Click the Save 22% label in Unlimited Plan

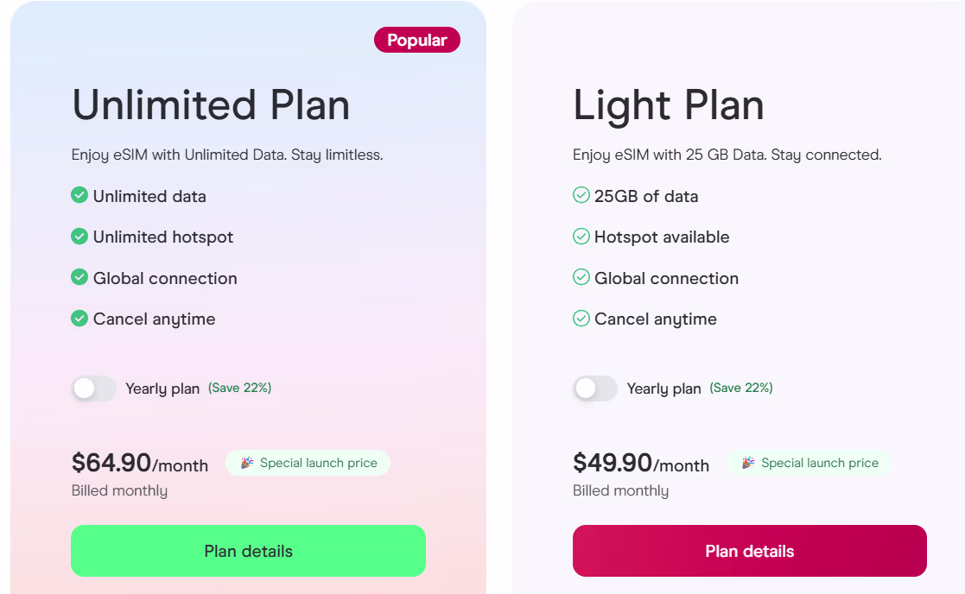(240, 389)
